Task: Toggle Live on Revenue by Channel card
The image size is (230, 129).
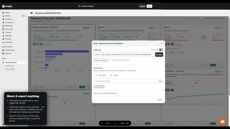Action: pos(82,87)
